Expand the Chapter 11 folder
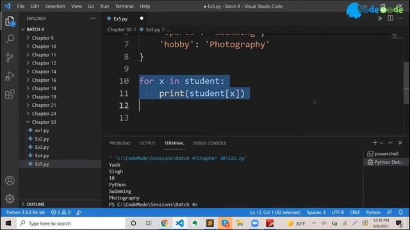 [x=44, y=55]
